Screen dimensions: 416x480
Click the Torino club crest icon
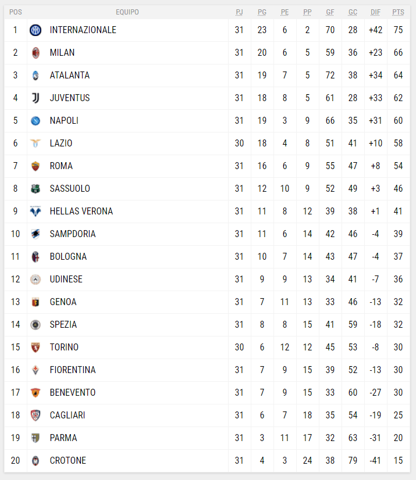pos(35,348)
